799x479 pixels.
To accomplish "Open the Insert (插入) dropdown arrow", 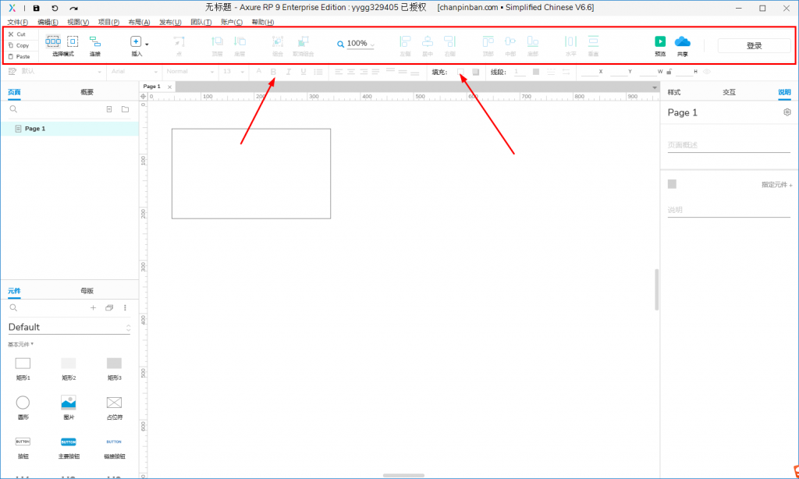I will tap(147, 45).
